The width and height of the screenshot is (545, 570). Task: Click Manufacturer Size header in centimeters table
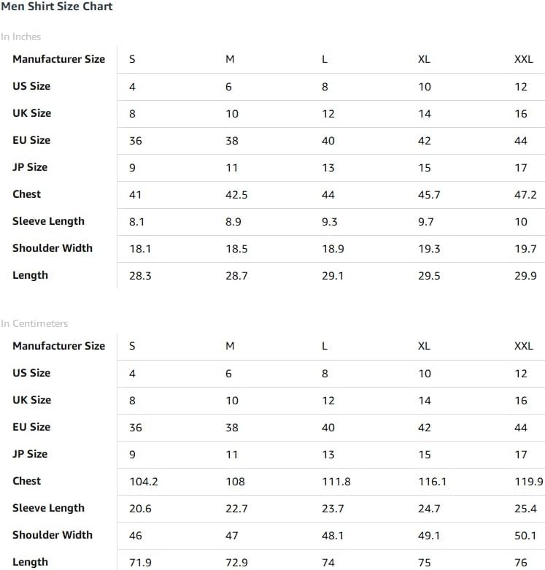point(59,346)
